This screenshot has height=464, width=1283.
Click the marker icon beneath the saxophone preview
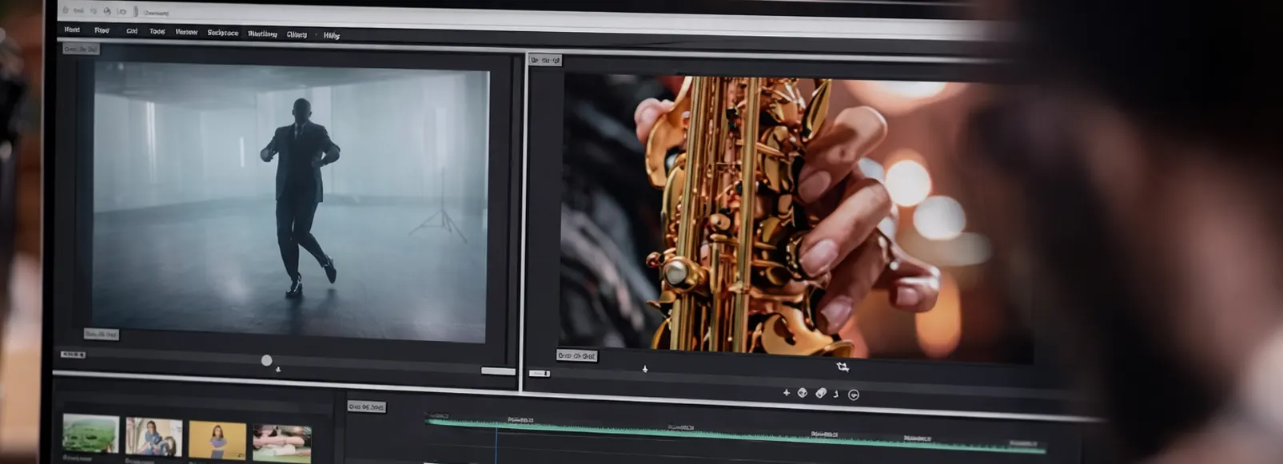point(645,369)
